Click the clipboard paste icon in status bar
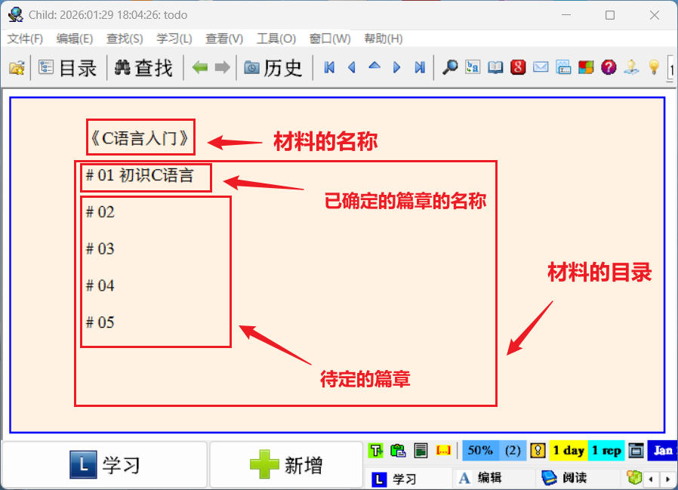The width and height of the screenshot is (678, 490). click(398, 451)
